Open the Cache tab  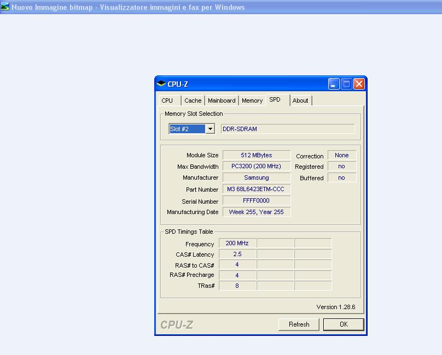pos(193,100)
